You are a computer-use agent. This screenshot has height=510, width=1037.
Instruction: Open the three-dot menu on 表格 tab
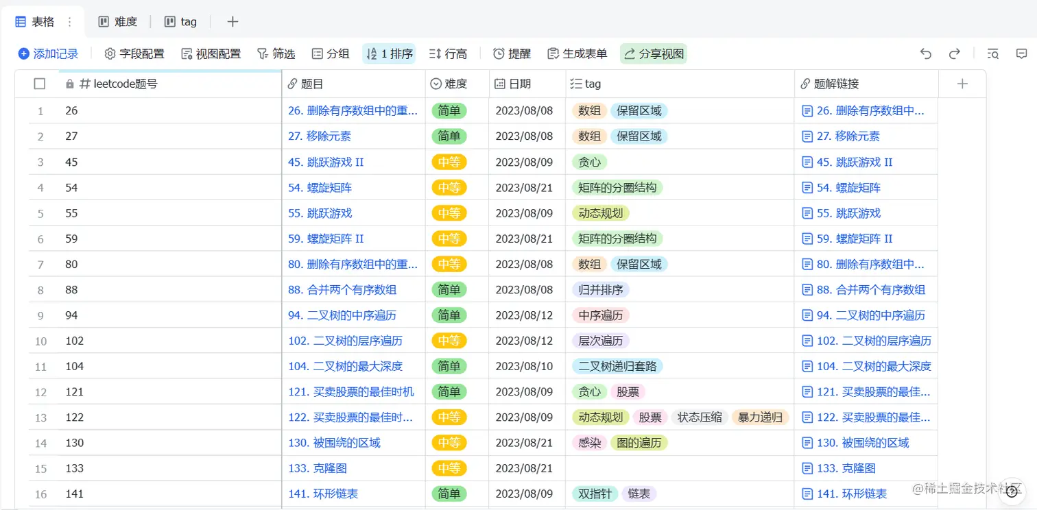tap(69, 22)
